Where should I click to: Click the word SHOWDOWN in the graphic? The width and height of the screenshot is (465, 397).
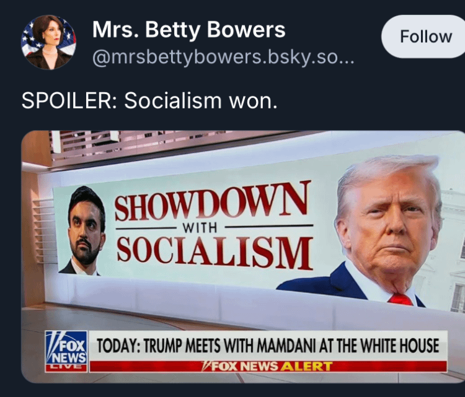coord(213,201)
